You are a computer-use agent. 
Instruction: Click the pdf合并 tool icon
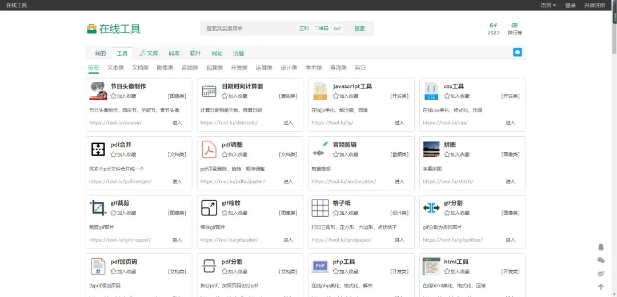point(98,149)
